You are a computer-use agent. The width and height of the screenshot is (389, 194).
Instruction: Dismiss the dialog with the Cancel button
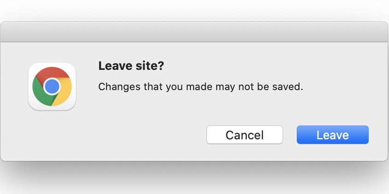(245, 135)
